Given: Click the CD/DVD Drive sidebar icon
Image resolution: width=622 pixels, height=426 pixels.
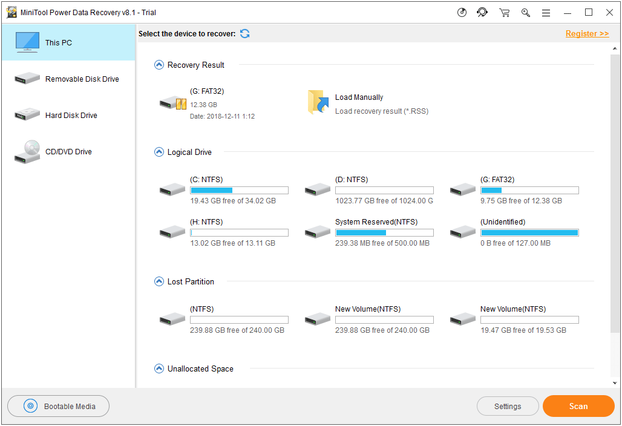Looking at the screenshot, I should [x=27, y=152].
